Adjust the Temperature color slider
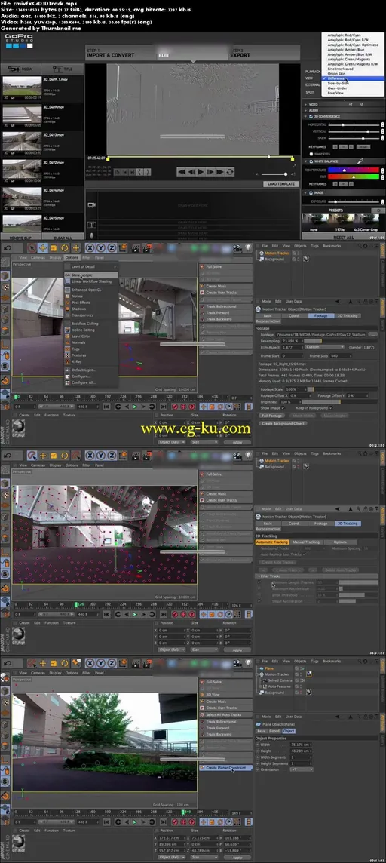 [x=354, y=170]
